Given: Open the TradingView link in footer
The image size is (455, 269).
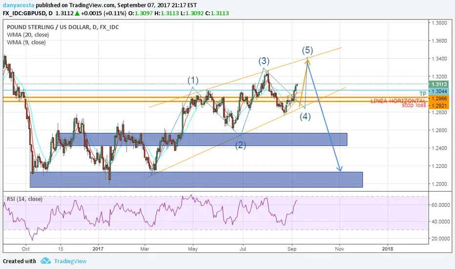Looking at the screenshot, I should tap(70, 261).
